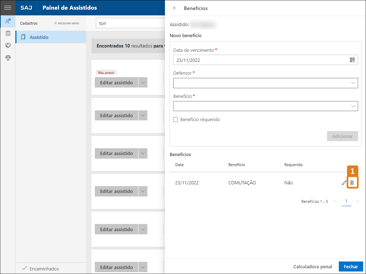Image resolution: width=366 pixels, height=274 pixels.
Task: Click the Data column header
Action: click(x=179, y=165)
